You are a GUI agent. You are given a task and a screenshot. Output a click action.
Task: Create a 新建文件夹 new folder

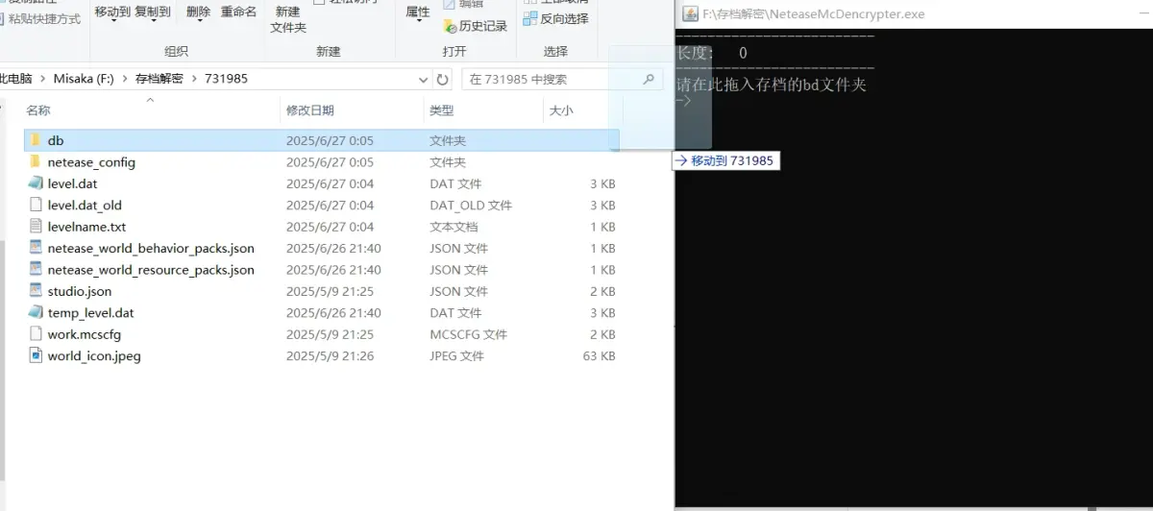click(x=288, y=19)
